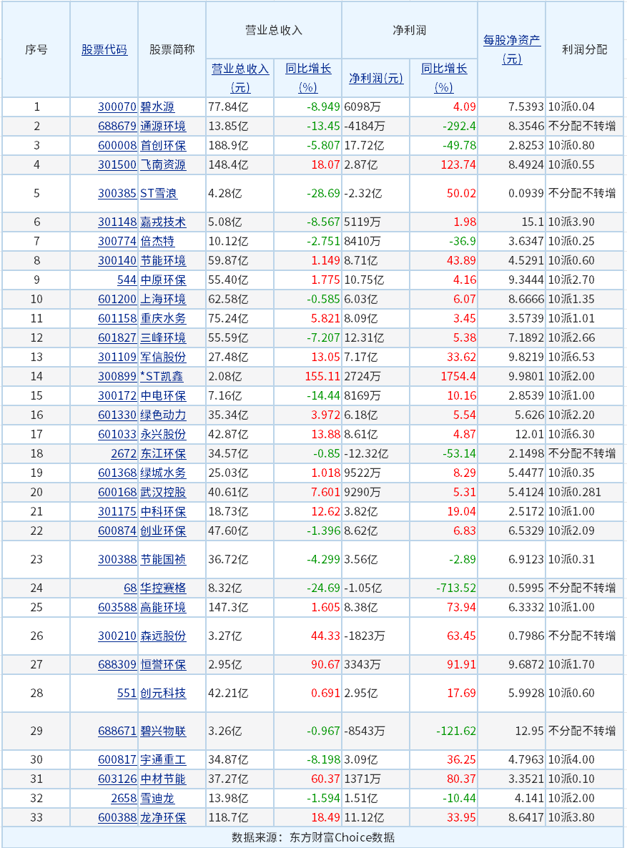Click the 利润分配 column header
This screenshot has height=848, width=627.
(x=584, y=49)
